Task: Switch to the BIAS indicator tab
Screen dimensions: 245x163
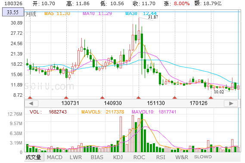Action: click(x=97, y=157)
